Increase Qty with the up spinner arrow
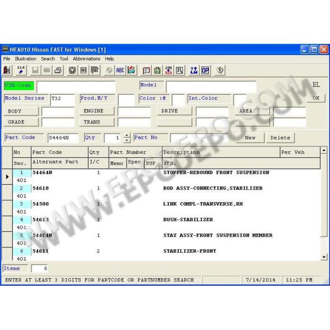The height and width of the screenshot is (330, 330). tap(127, 135)
